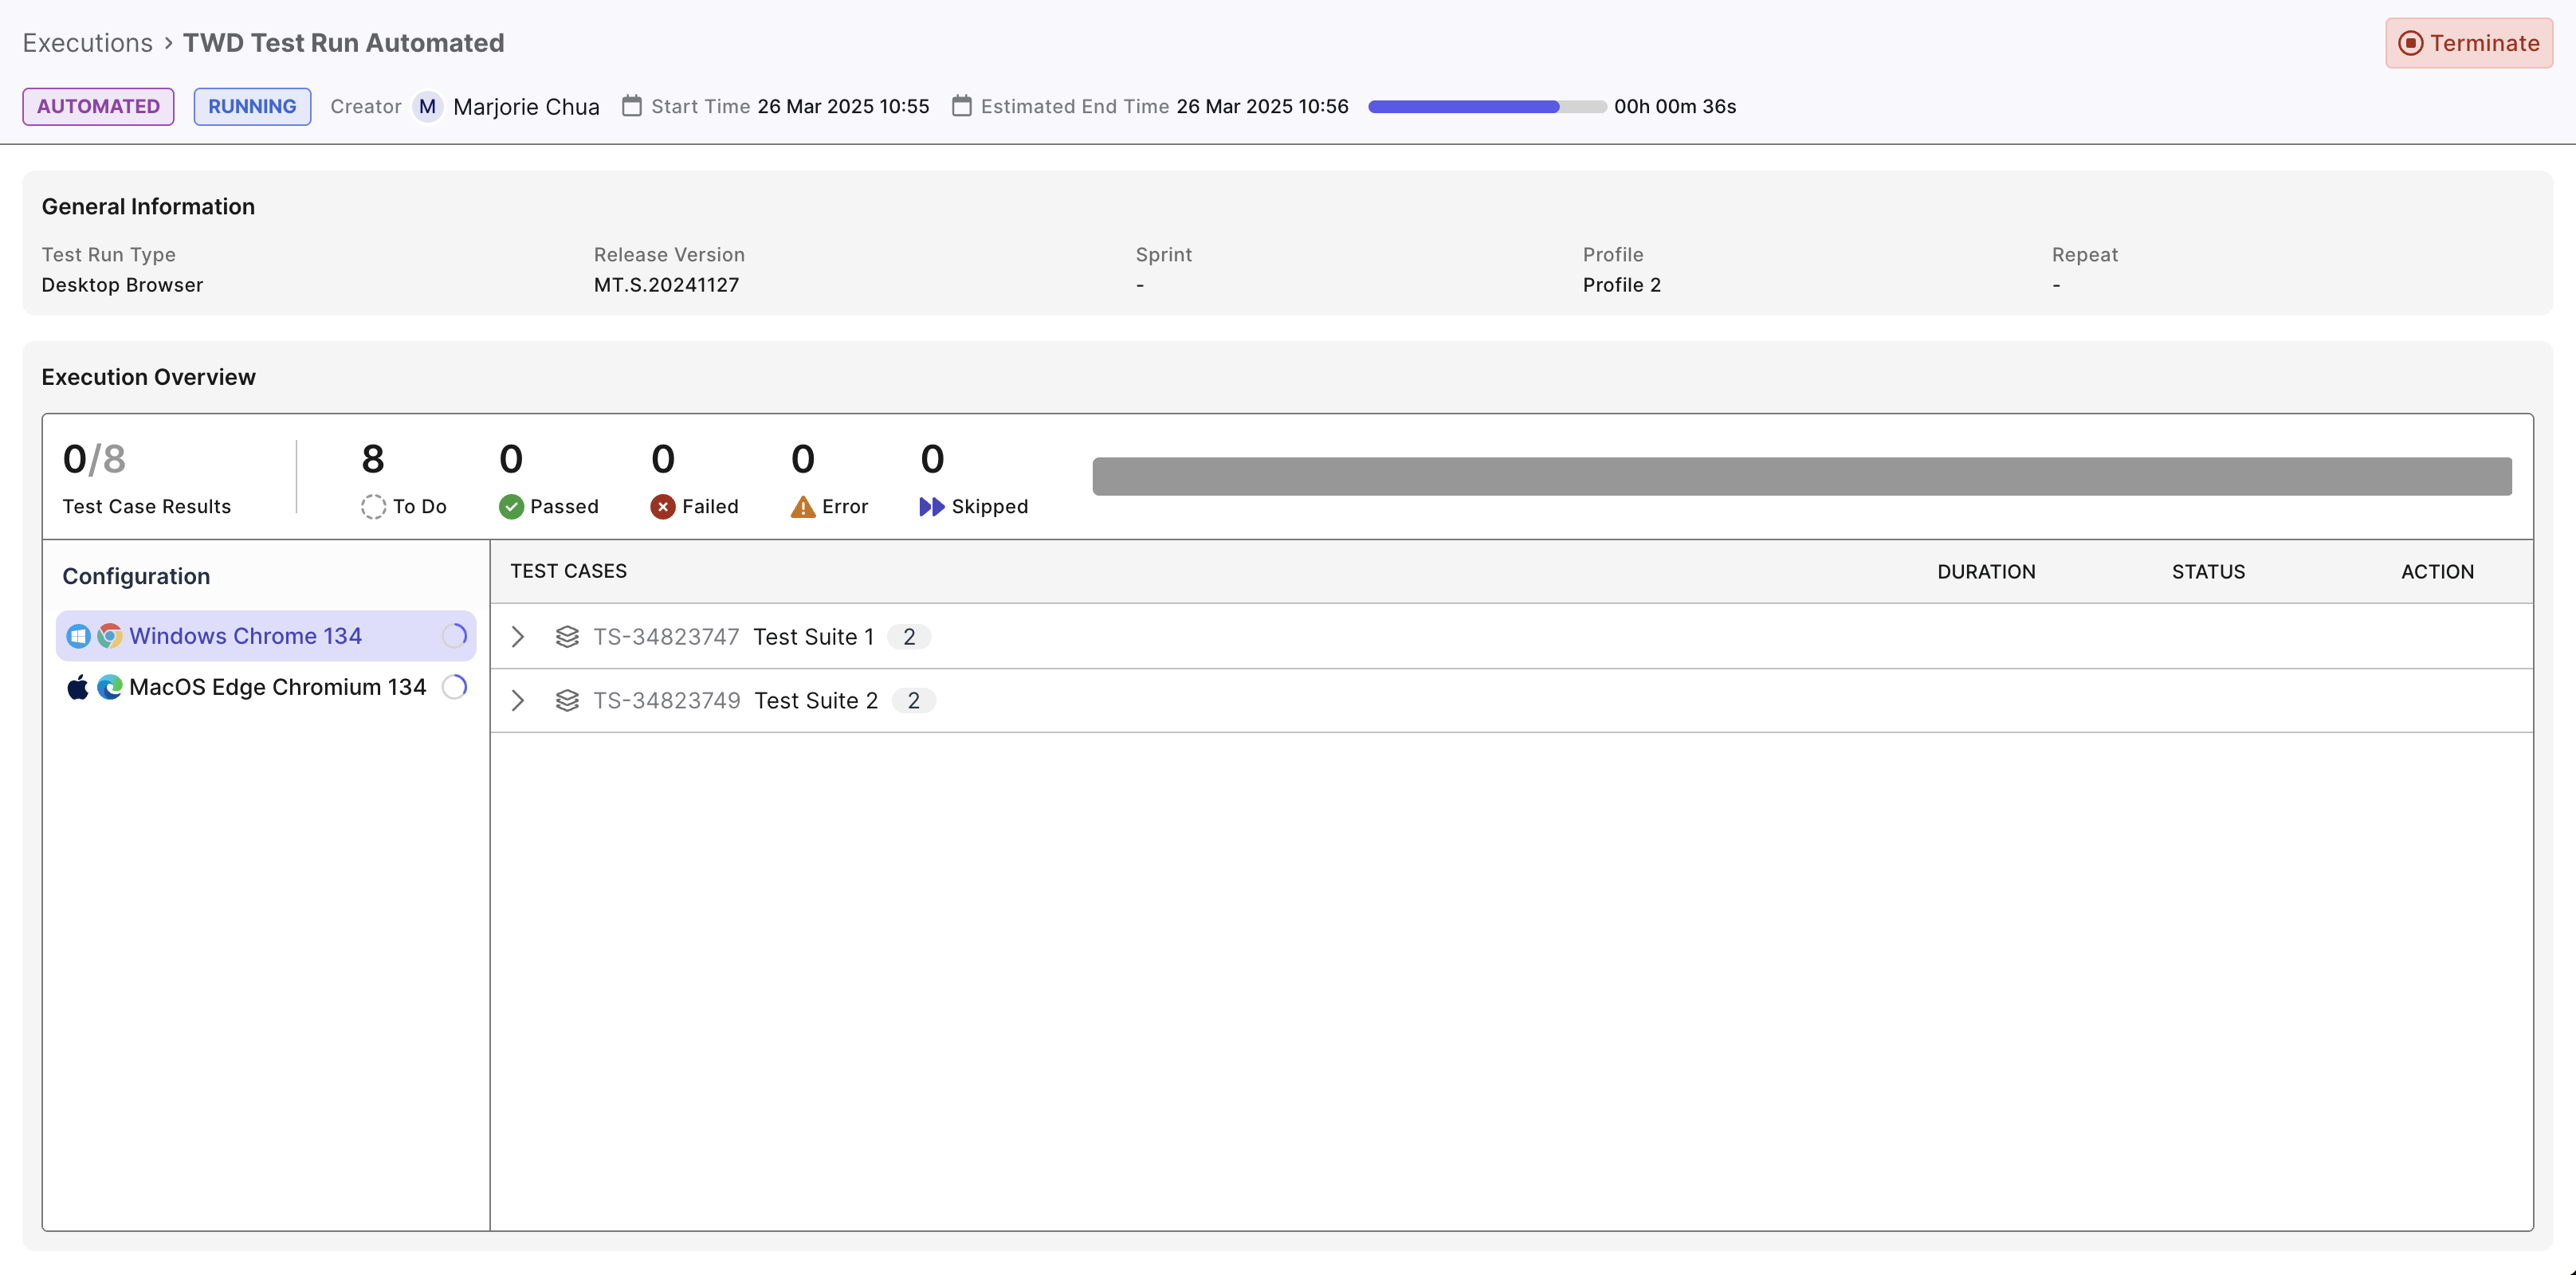The width and height of the screenshot is (2576, 1275).
Task: Click the Error warning triangle icon
Action: (x=803, y=507)
